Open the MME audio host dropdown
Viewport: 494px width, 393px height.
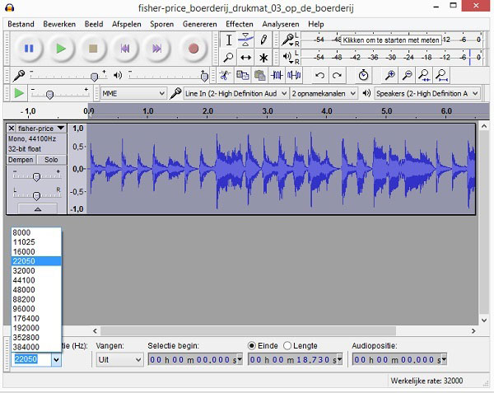(133, 93)
